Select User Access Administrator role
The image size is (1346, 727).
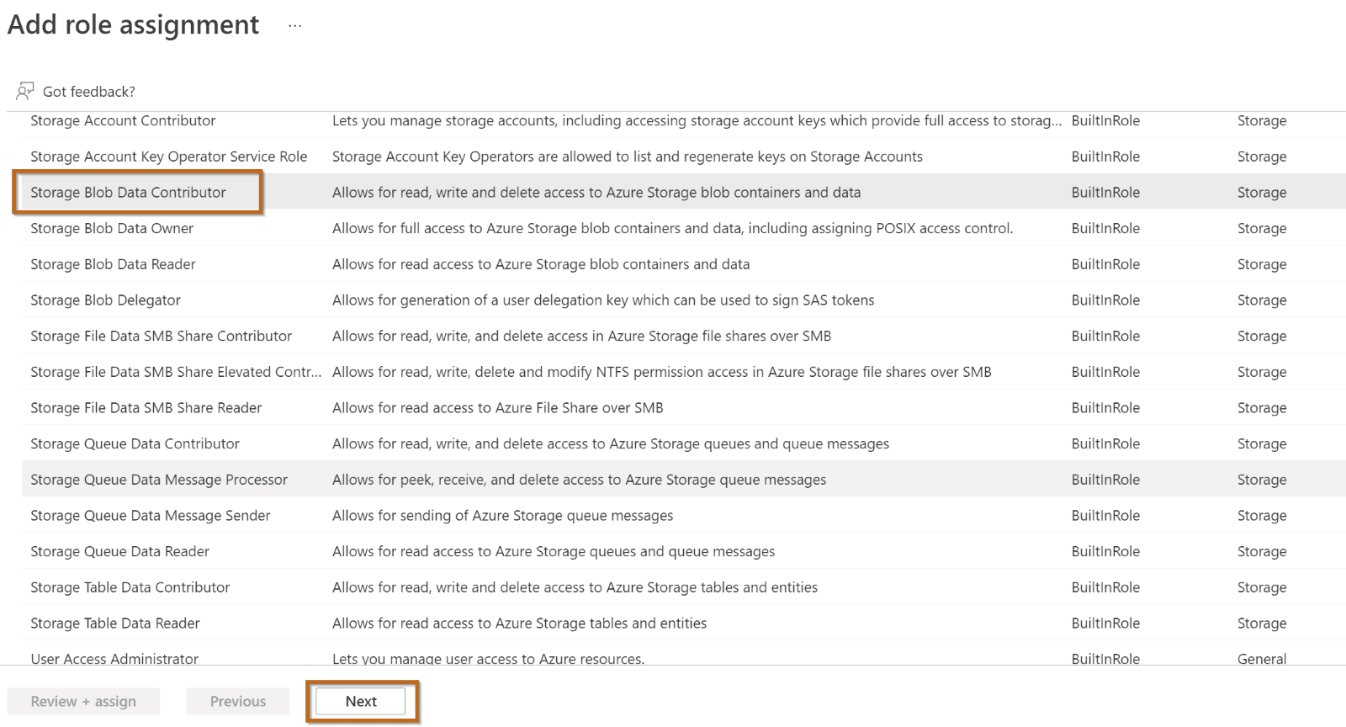pyautogui.click(x=114, y=659)
